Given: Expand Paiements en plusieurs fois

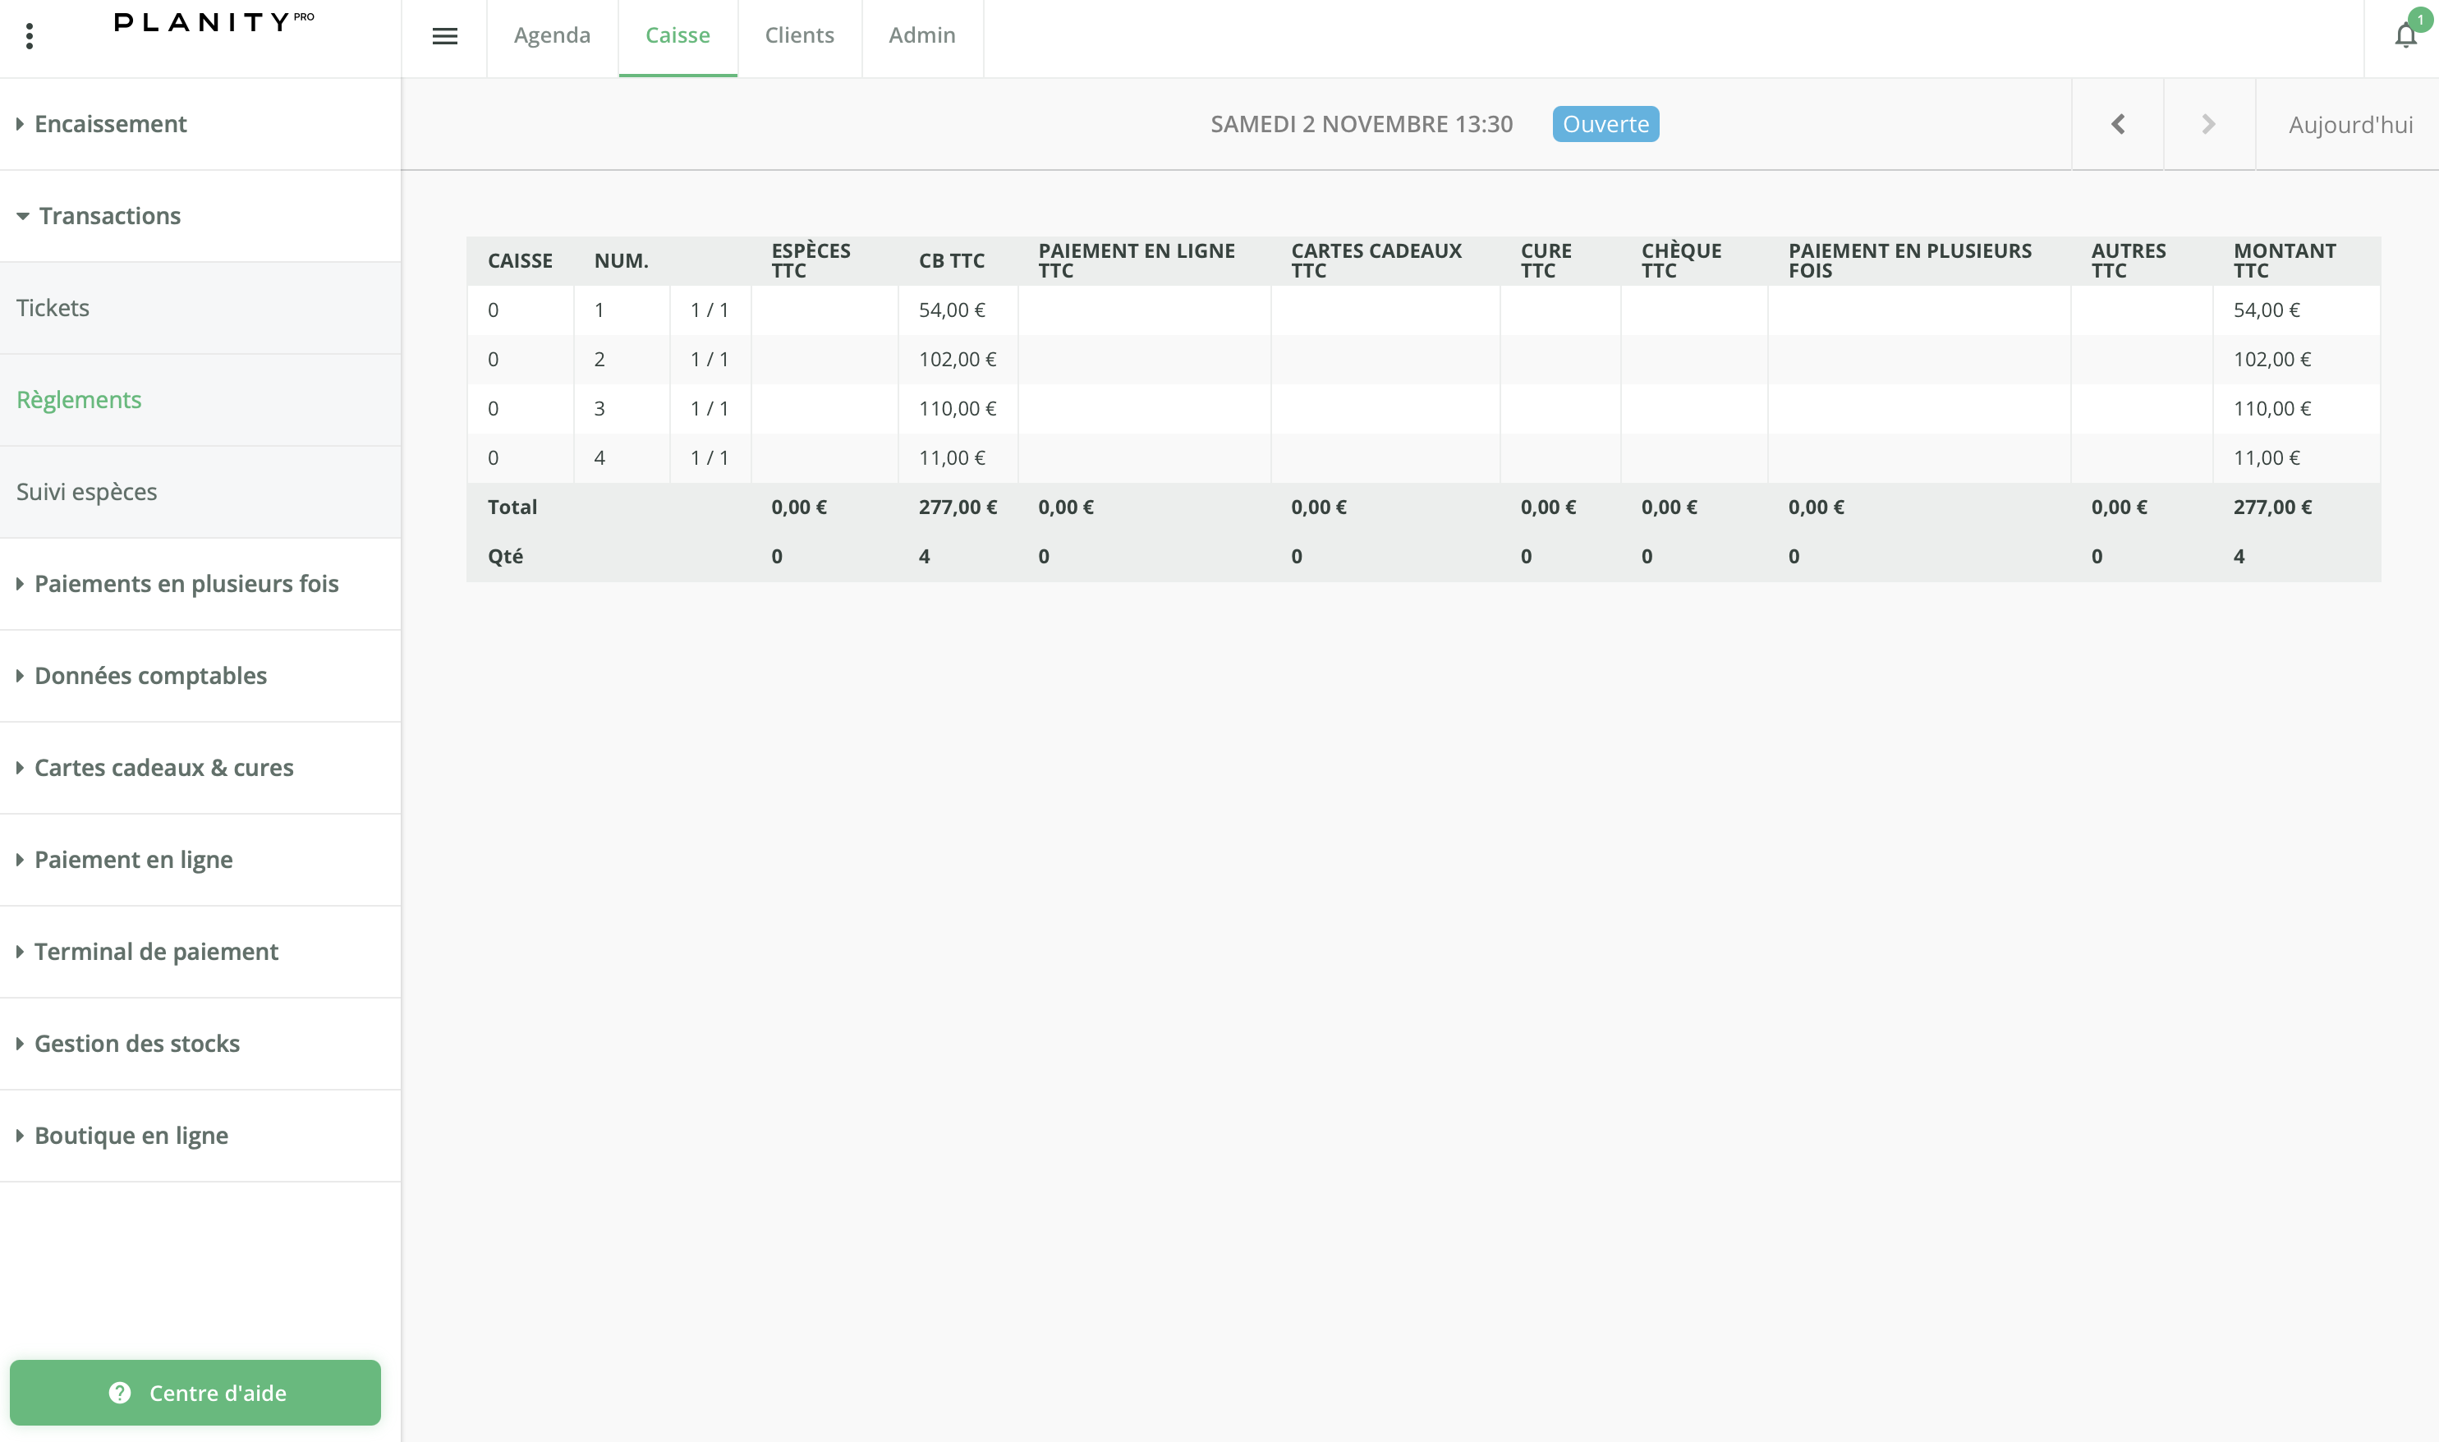Looking at the screenshot, I should click(186, 584).
